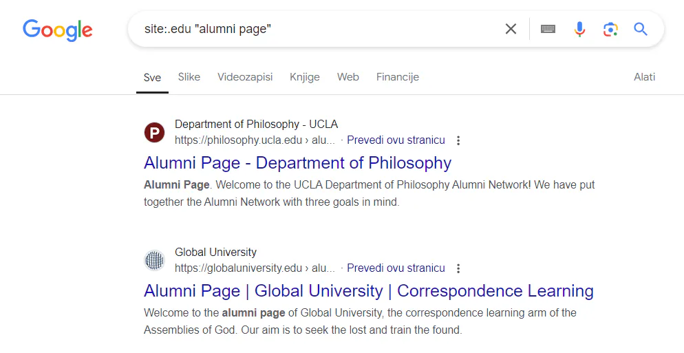This screenshot has height=353, width=684.
Task: Open the Knjige tab
Action: (x=304, y=77)
